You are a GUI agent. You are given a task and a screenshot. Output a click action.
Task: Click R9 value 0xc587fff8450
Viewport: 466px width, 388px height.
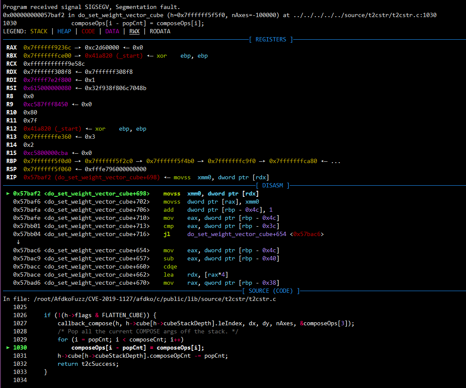46,104
